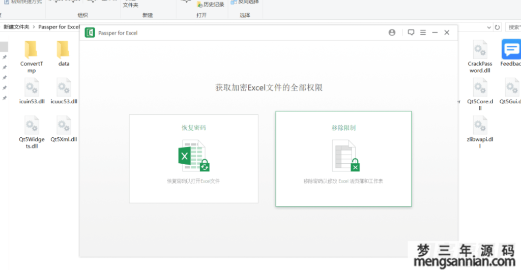Expand the Explorer address bar dropdown
Image resolution: width=521 pixels, height=270 pixels.
(x=489, y=27)
